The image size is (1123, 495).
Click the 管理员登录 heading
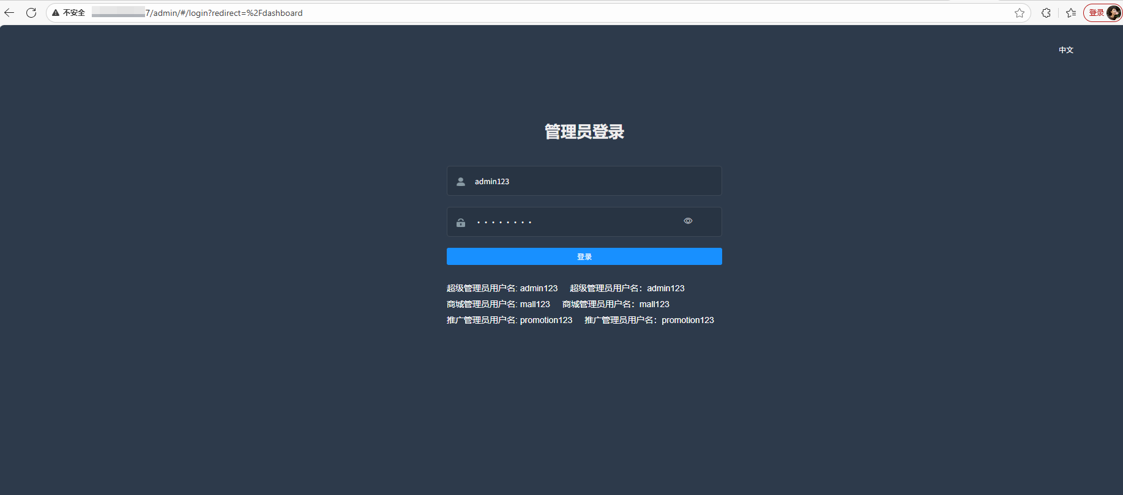(584, 132)
